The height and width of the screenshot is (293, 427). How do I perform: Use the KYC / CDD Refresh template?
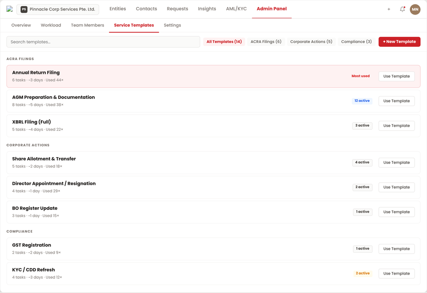point(396,274)
